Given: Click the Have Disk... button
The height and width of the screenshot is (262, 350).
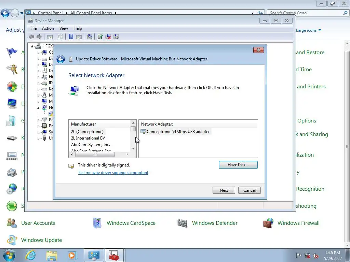Looking at the screenshot, I should [238, 165].
